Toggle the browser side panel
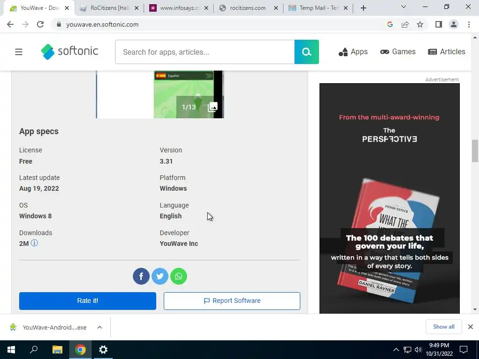Screen dimensions: 479x359 coord(439,24)
